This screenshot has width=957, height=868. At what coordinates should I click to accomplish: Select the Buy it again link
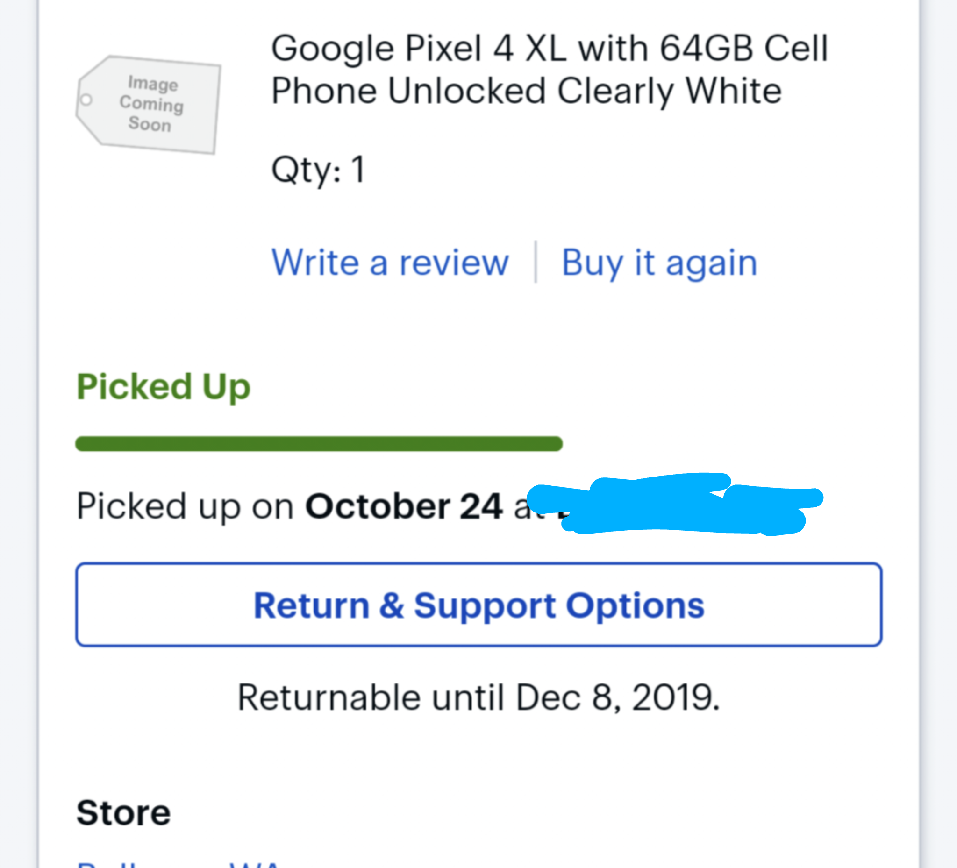click(659, 263)
